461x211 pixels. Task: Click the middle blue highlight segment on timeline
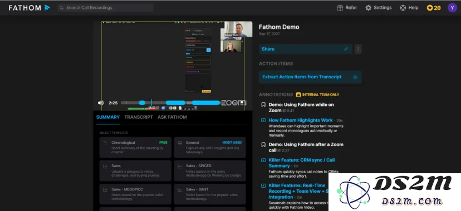[x=175, y=103]
